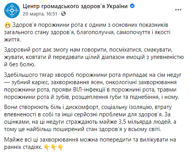Click the paragraph starting with Майже всі ці
Image resolution: width=191 pixels, height=152 pixels.
click(90, 143)
